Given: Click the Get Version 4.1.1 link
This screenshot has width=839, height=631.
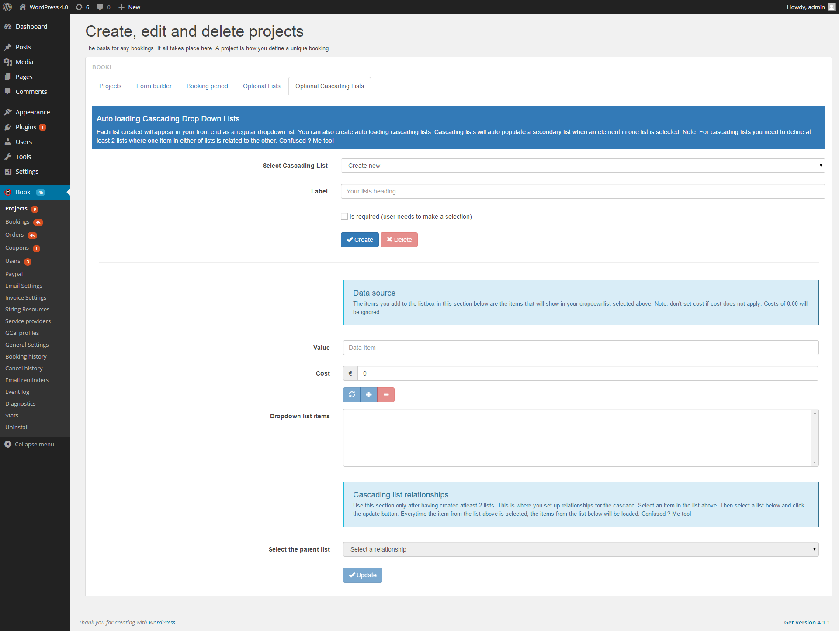Looking at the screenshot, I should [x=807, y=622].
